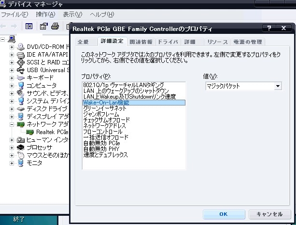
Task: Select the computer root node icon
Action: coord(12,39)
